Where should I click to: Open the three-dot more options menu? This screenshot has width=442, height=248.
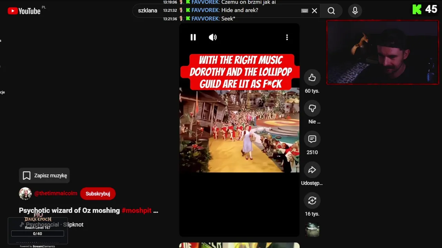tap(287, 37)
